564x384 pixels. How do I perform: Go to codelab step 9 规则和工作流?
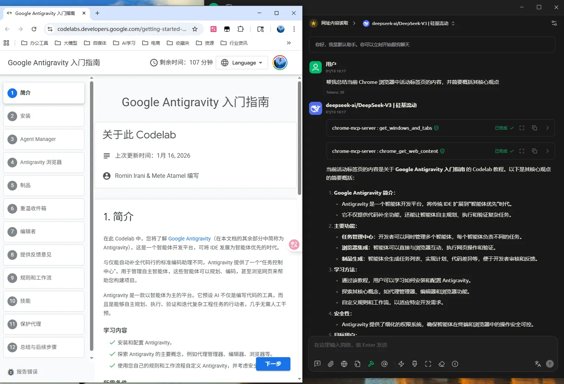(x=44, y=278)
